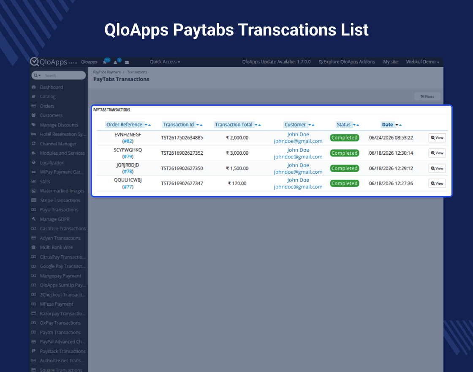Open the Webkul Demo user menu
The height and width of the screenshot is (372, 473).
(x=422, y=62)
